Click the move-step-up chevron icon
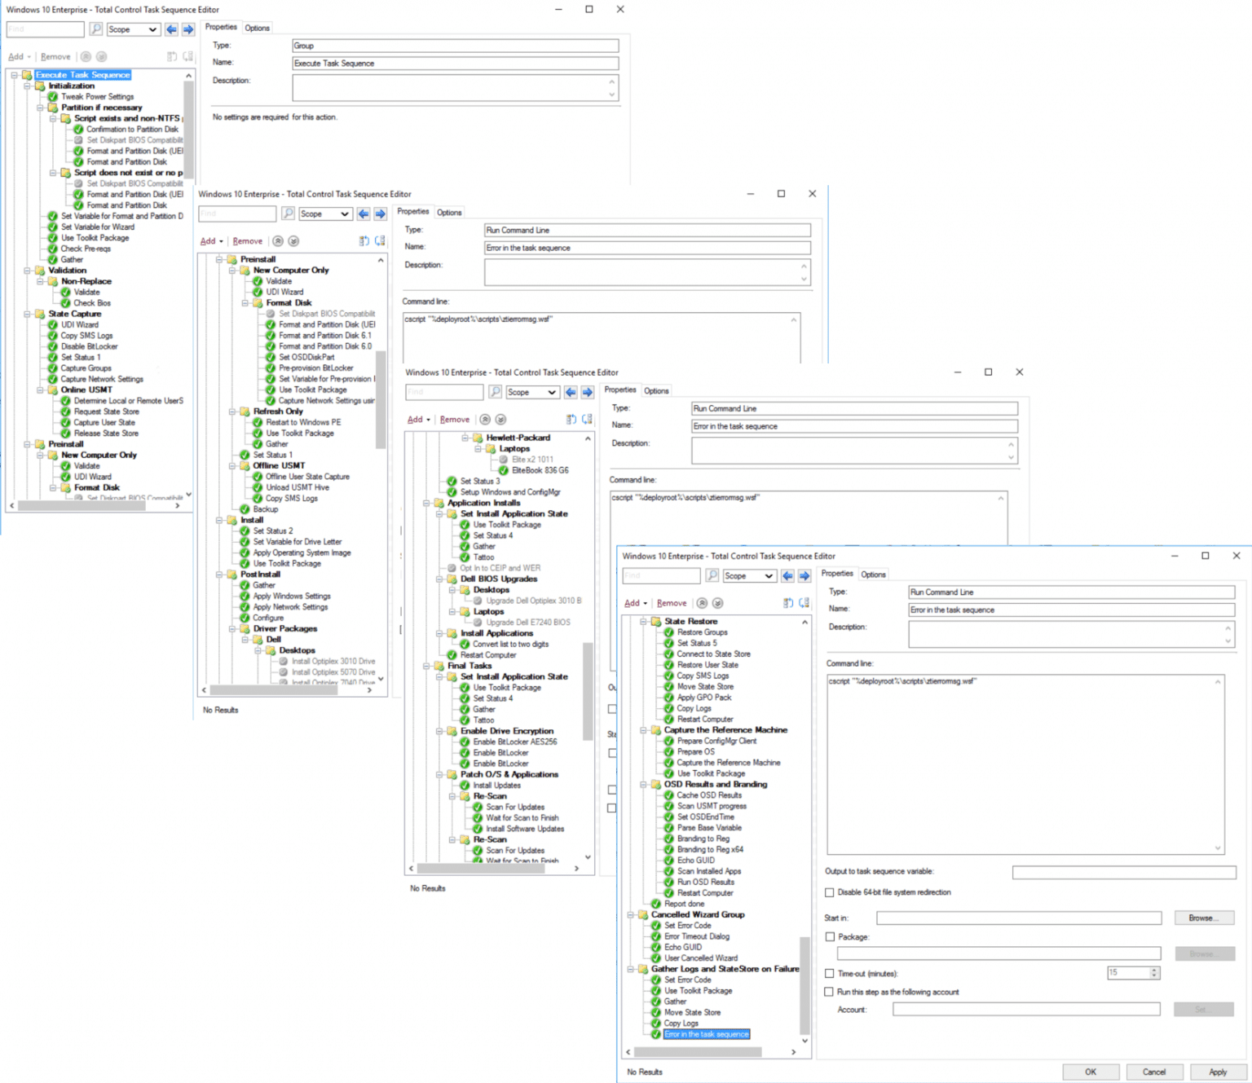The height and width of the screenshot is (1083, 1252). (x=703, y=603)
